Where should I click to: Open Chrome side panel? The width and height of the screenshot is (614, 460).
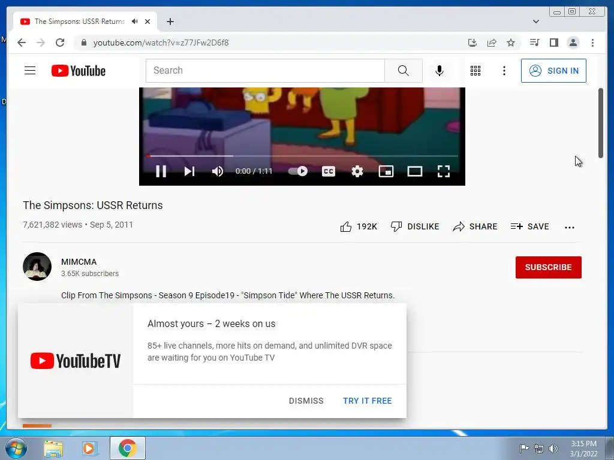coord(553,43)
